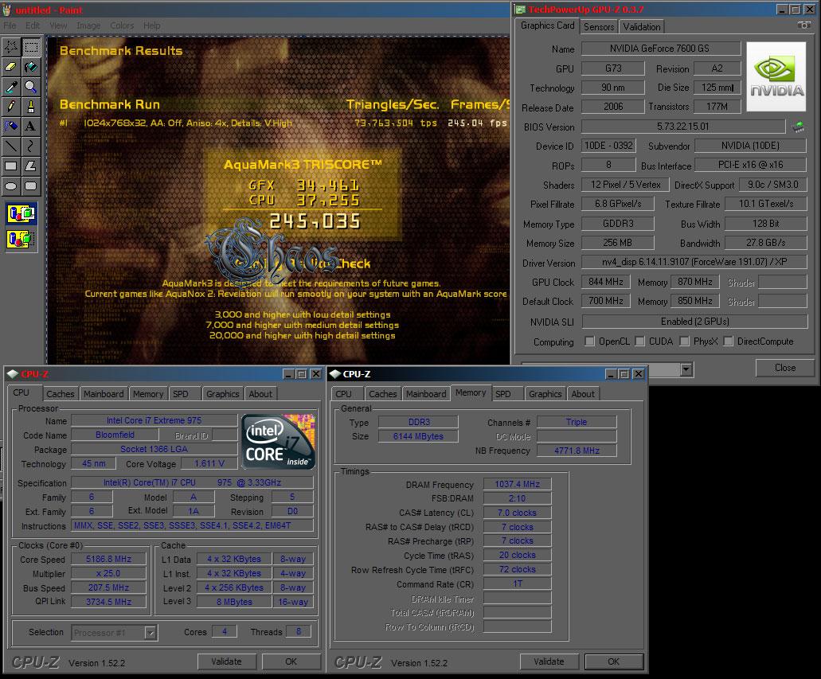Image resolution: width=821 pixels, height=679 pixels.
Task: Click the GPU-Z screenshot camera icon
Action: tap(803, 25)
